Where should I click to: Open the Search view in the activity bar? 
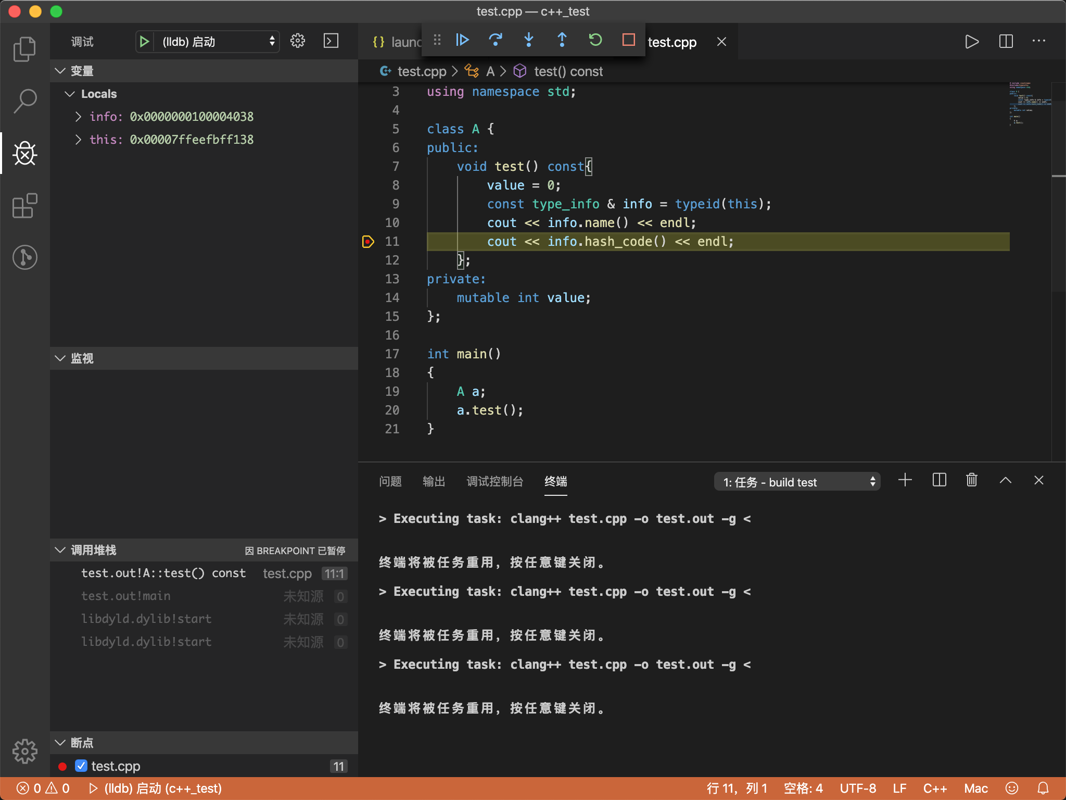click(x=24, y=101)
